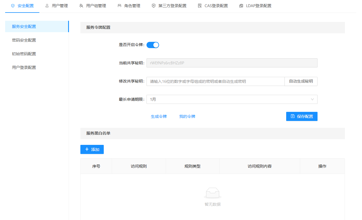This screenshot has height=220, width=362.
Task: Click the save icon in 保存配置 button
Action: tap(292, 116)
